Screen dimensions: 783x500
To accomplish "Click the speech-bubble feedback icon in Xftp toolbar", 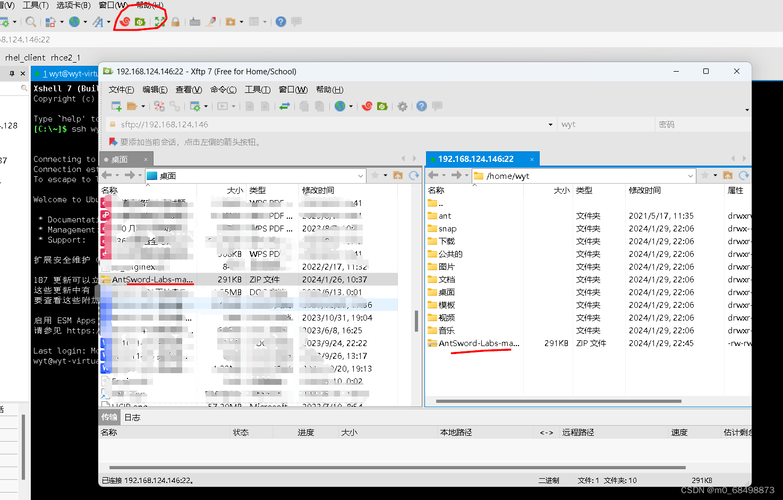I will [437, 106].
